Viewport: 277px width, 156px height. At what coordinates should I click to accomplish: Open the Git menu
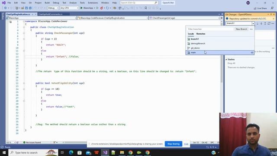point(30,3)
